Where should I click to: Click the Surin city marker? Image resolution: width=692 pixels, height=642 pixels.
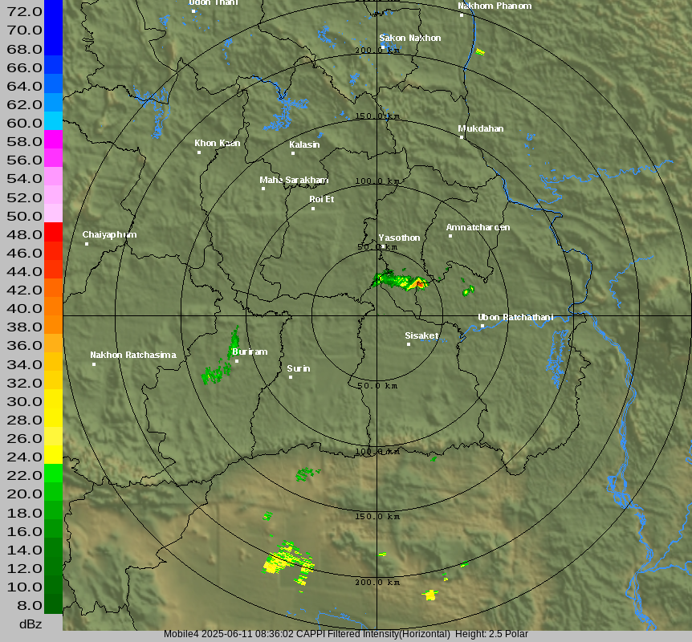click(291, 377)
